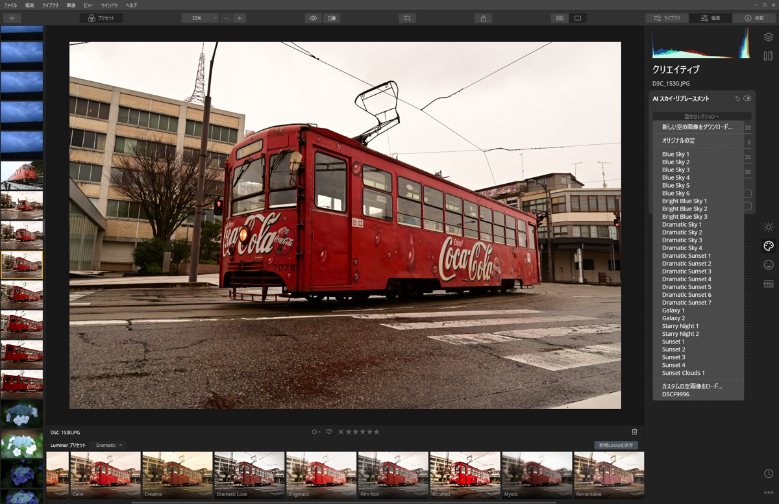Apply the Enigmatic preset

click(321, 475)
